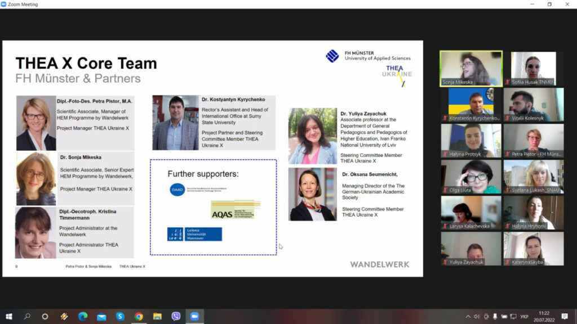Select Olga Liuta's video tile
This screenshot has height=324, width=577.
pos(471,177)
